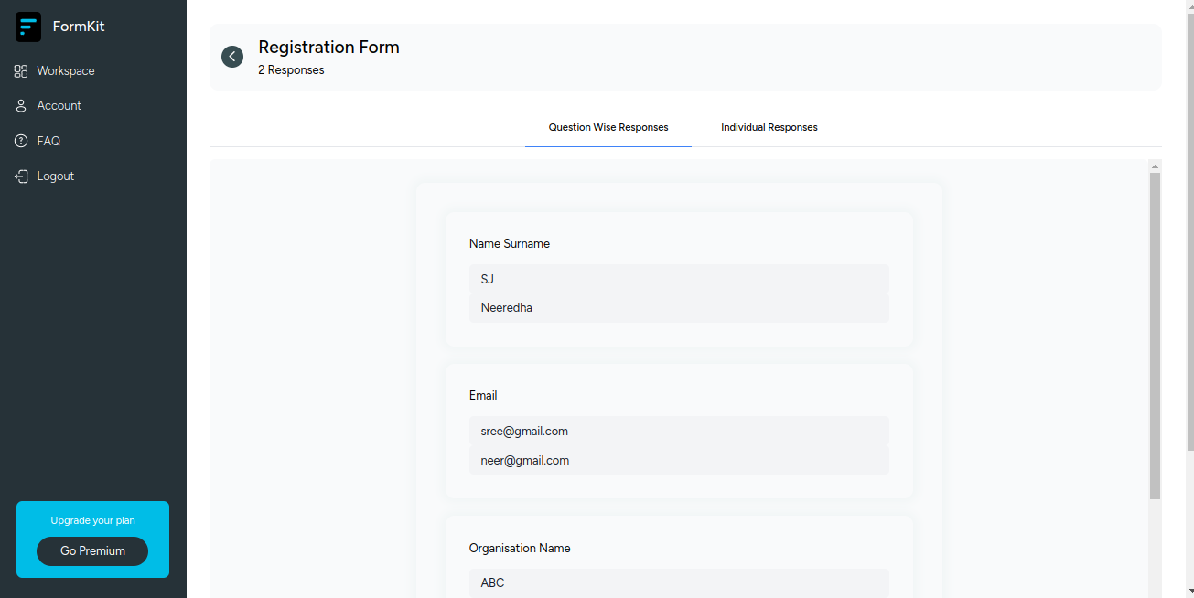Switch to Question Wise Responses tab
The image size is (1194, 598).
(x=608, y=127)
